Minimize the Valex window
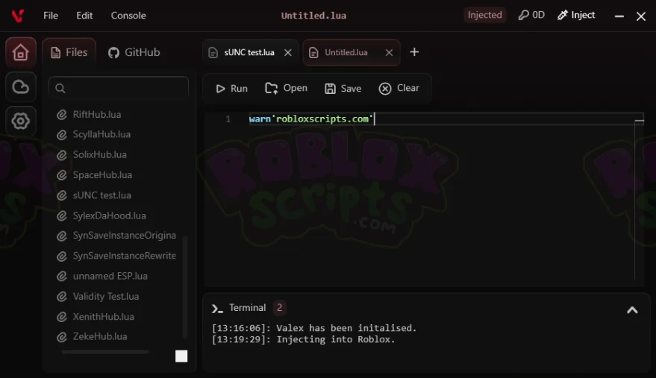 click(x=619, y=16)
